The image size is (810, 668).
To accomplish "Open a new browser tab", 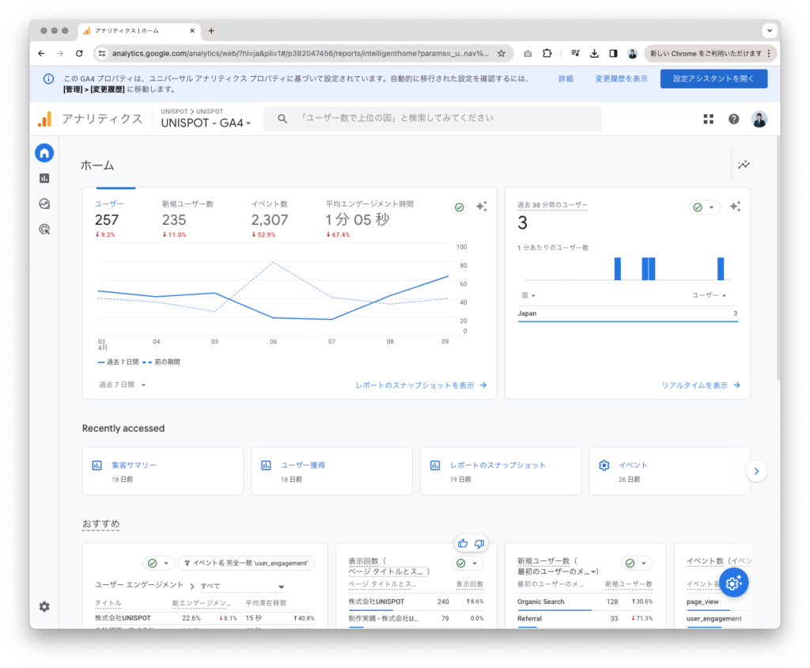I will click(x=211, y=31).
